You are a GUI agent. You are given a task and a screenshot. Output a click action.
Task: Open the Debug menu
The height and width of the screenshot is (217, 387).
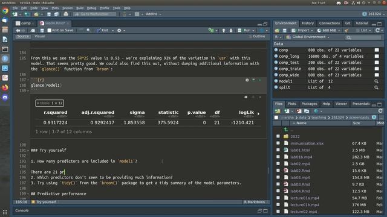click(91, 8)
